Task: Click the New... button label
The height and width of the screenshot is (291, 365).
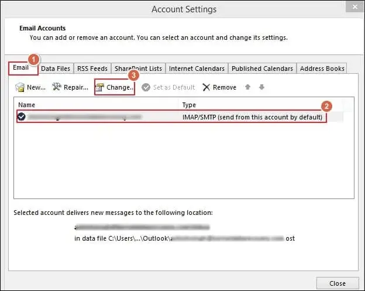Action: (x=36, y=87)
